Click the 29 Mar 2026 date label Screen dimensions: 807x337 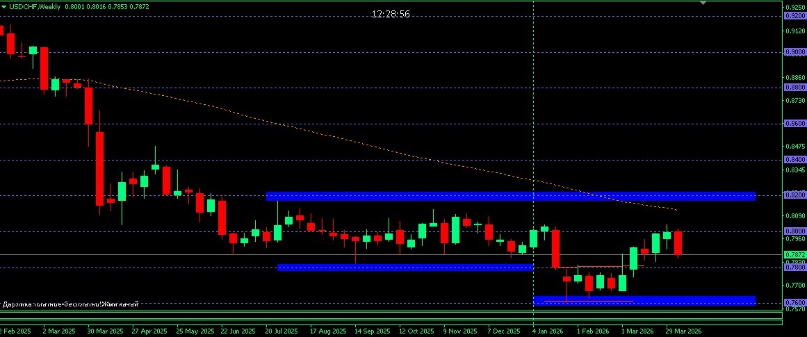click(684, 332)
